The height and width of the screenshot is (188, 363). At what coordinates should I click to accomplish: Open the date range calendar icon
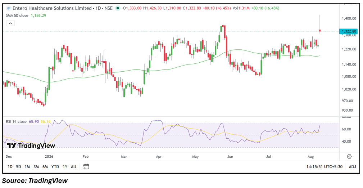tap(86, 166)
